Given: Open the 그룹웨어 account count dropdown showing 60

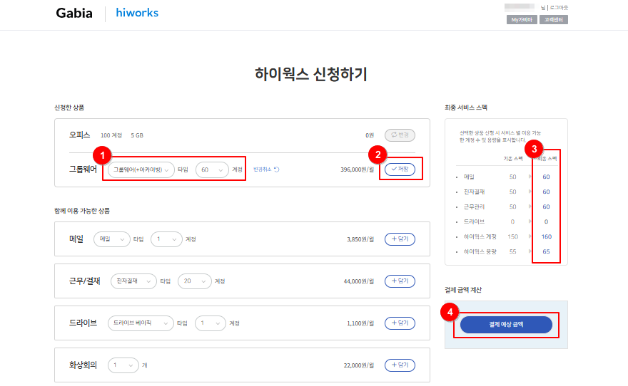Looking at the screenshot, I should coord(213,169).
